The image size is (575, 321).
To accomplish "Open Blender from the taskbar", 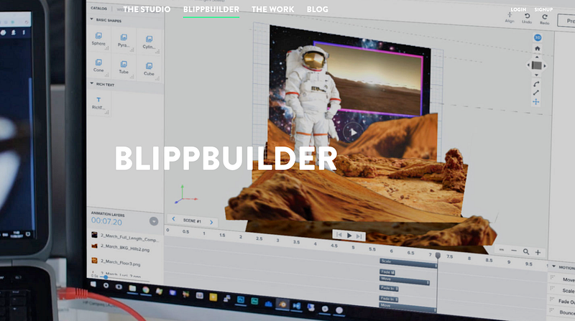I will pyautogui.click(x=282, y=304).
